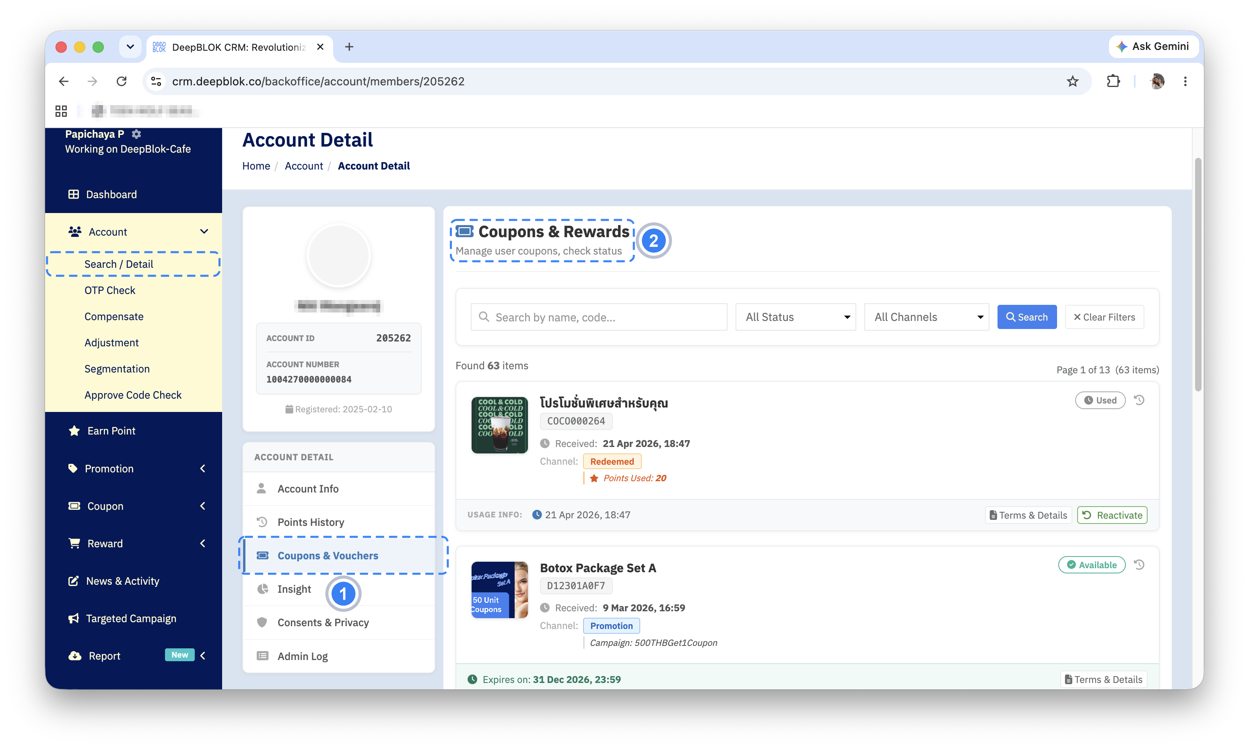The height and width of the screenshot is (749, 1249).
Task: Click coupon code D12301A0F7
Action: [576, 586]
